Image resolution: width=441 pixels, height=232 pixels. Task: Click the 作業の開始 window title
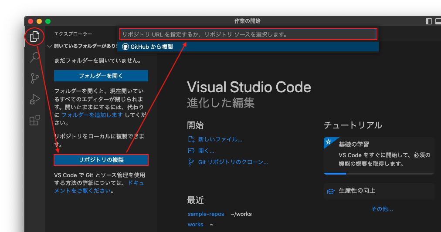click(x=248, y=21)
